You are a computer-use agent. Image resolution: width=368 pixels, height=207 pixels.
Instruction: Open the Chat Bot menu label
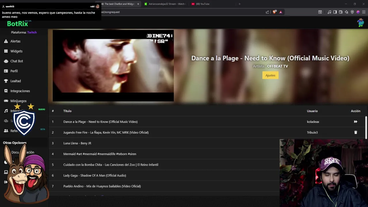tap(17, 61)
